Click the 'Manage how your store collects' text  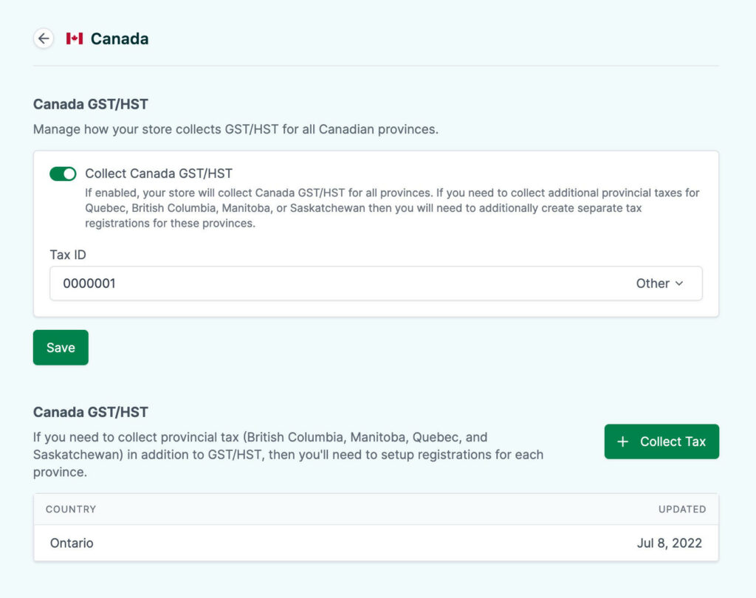236,130
